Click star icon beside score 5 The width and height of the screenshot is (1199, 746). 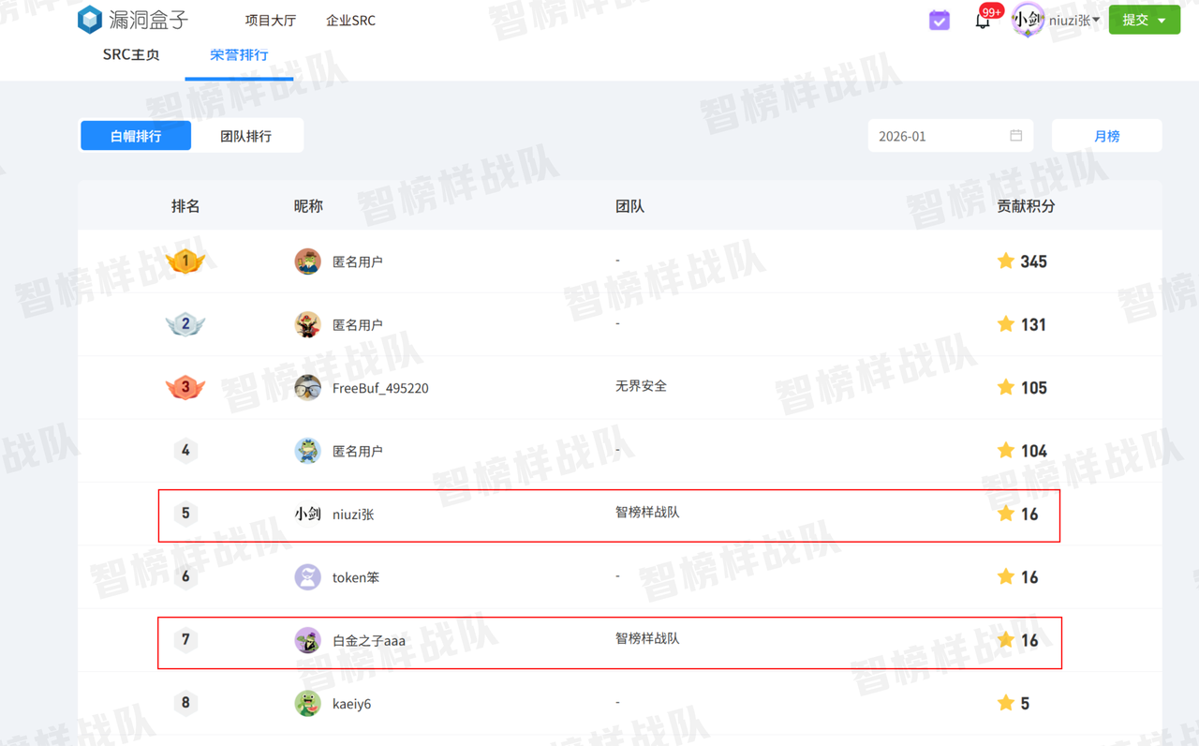[x=1006, y=702]
